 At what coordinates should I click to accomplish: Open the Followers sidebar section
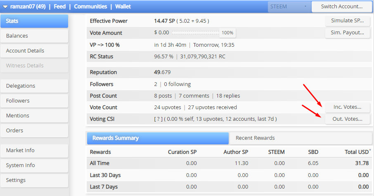coord(34,100)
